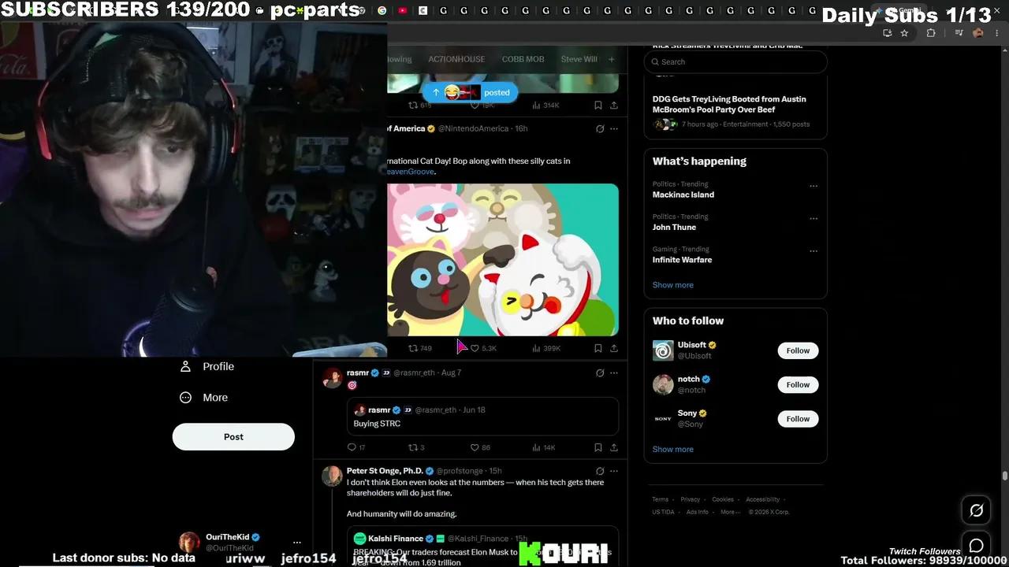This screenshot has height=567, width=1009.
Task: Ask Grok about Peter St Onge post
Action: (600, 471)
